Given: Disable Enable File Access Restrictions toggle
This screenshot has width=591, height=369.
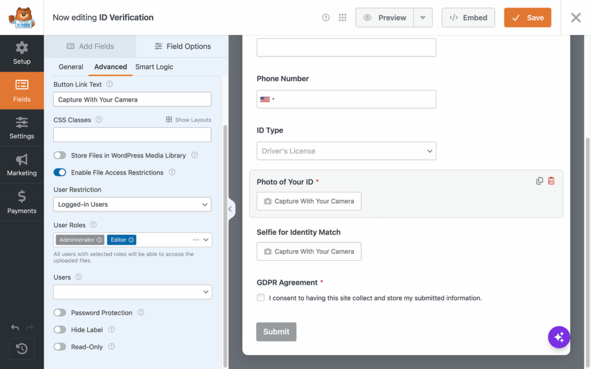Looking at the screenshot, I should coord(59,172).
